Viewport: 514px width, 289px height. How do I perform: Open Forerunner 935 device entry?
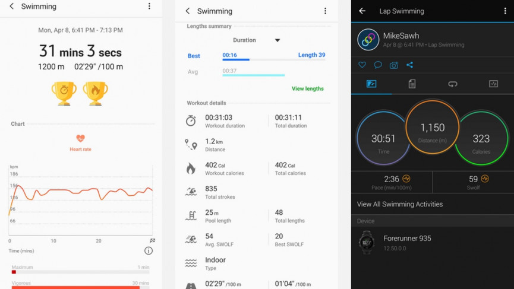point(433,243)
